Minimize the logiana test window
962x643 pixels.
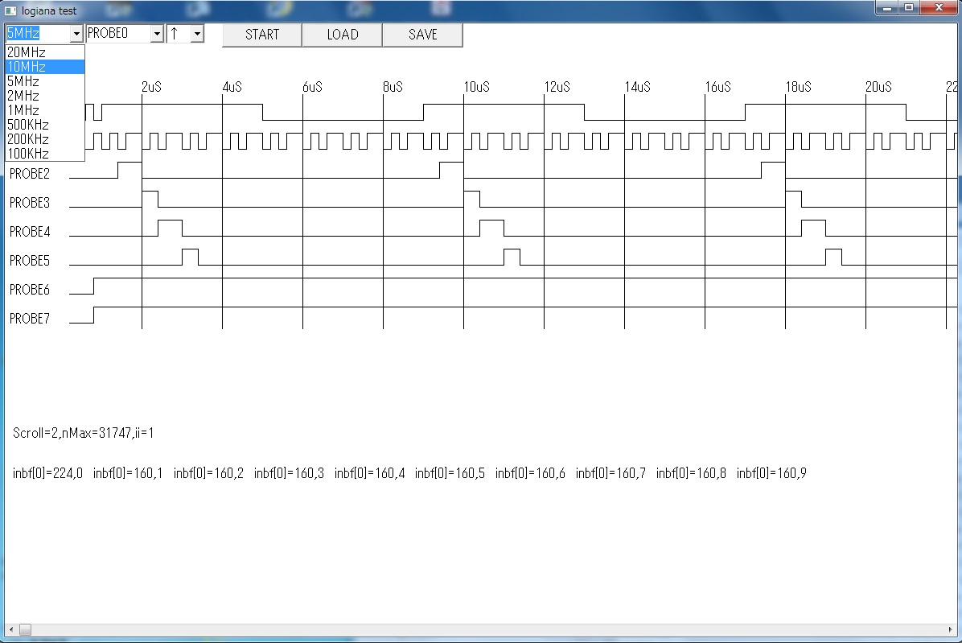tap(886, 8)
